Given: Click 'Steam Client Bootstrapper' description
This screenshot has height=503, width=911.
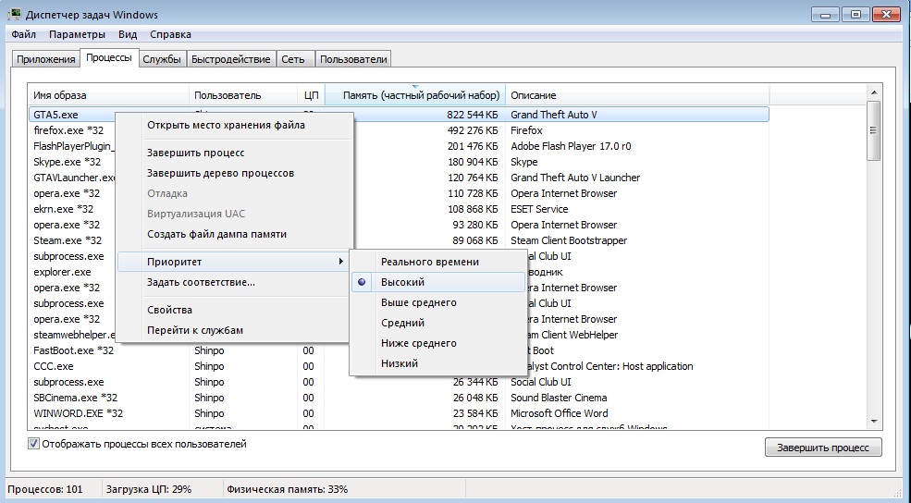Looking at the screenshot, I should coord(569,240).
